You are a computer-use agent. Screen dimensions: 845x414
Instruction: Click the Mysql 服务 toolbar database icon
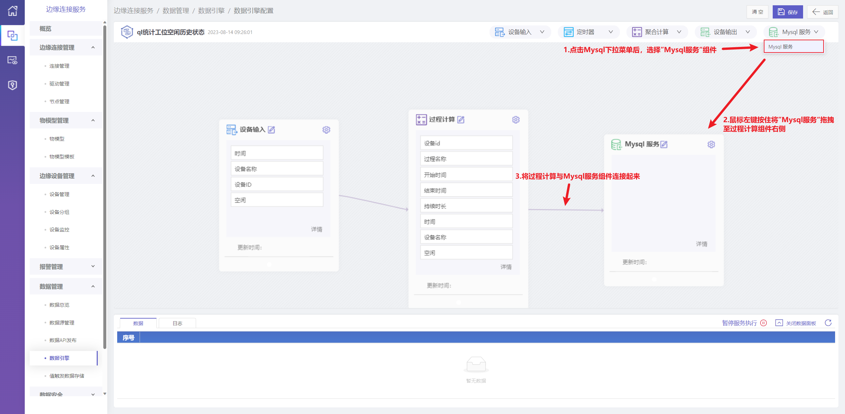[773, 32]
